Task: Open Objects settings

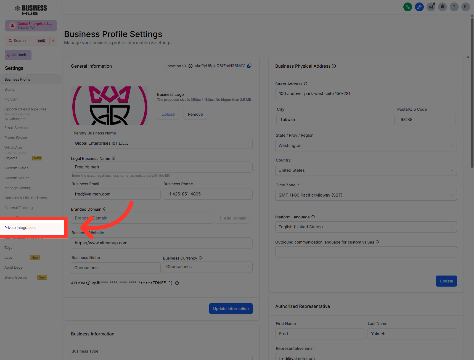Action: click(x=11, y=158)
